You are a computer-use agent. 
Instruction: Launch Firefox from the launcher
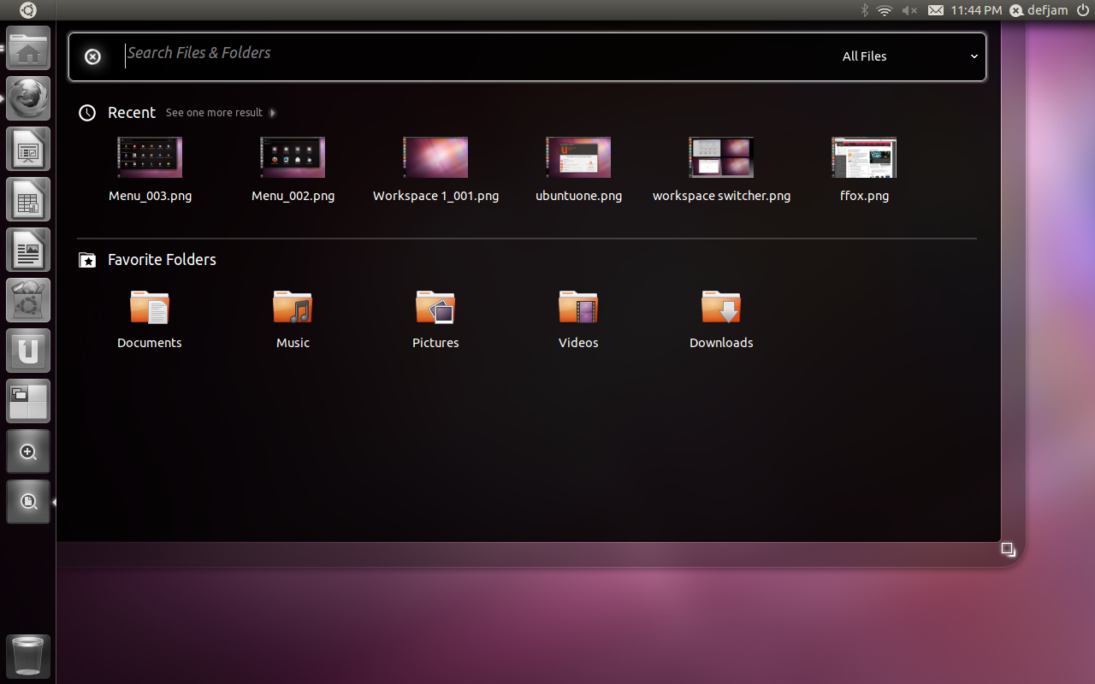coord(28,98)
